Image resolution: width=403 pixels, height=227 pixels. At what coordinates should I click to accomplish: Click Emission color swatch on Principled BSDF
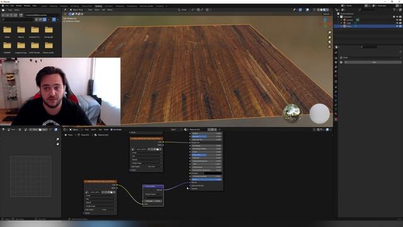[213, 173]
